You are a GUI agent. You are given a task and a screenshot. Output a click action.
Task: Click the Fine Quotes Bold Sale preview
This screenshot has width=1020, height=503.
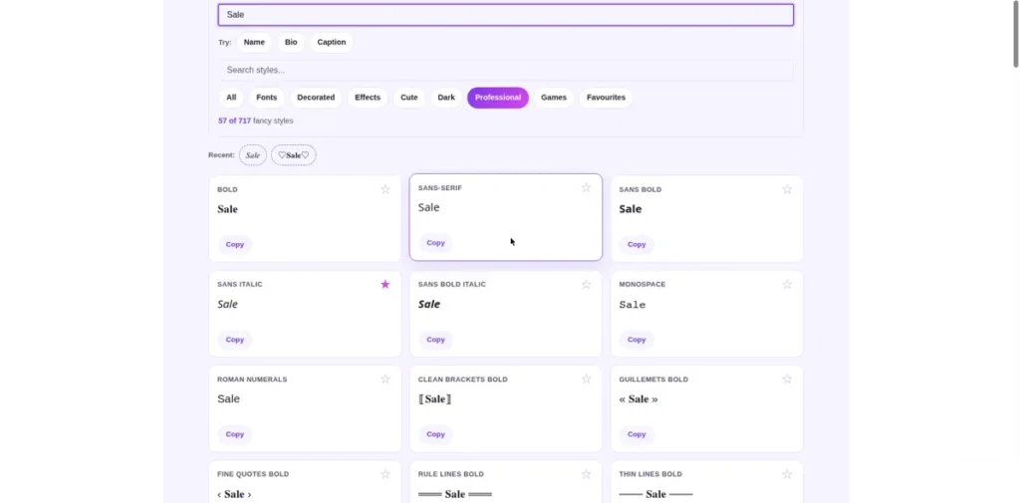(x=234, y=495)
